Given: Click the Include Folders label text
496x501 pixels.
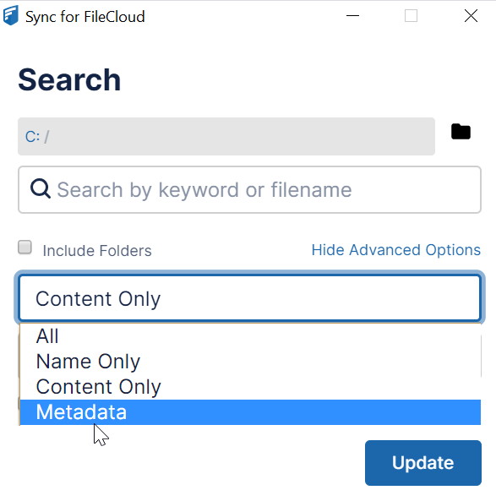Looking at the screenshot, I should coord(97,250).
